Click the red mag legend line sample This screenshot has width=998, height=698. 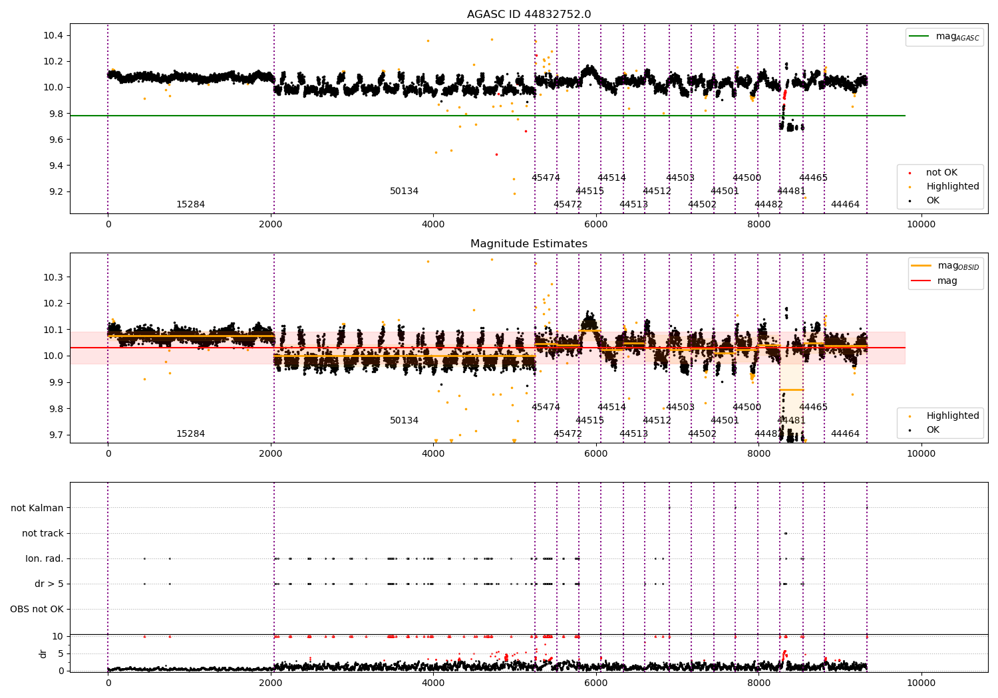coord(921,281)
